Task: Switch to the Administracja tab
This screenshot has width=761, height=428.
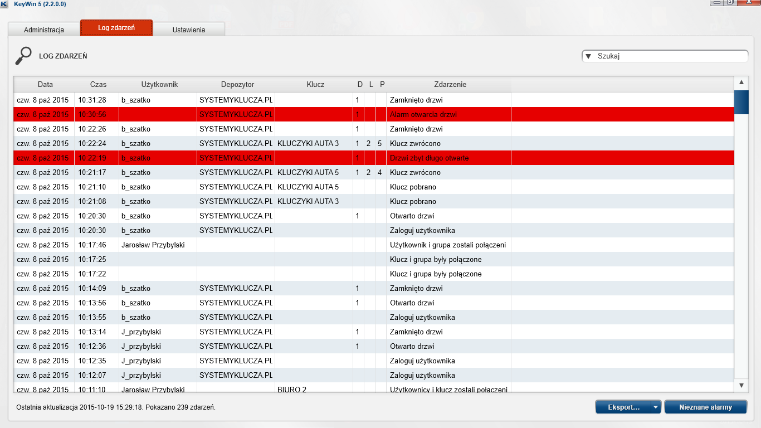Action: click(44, 30)
